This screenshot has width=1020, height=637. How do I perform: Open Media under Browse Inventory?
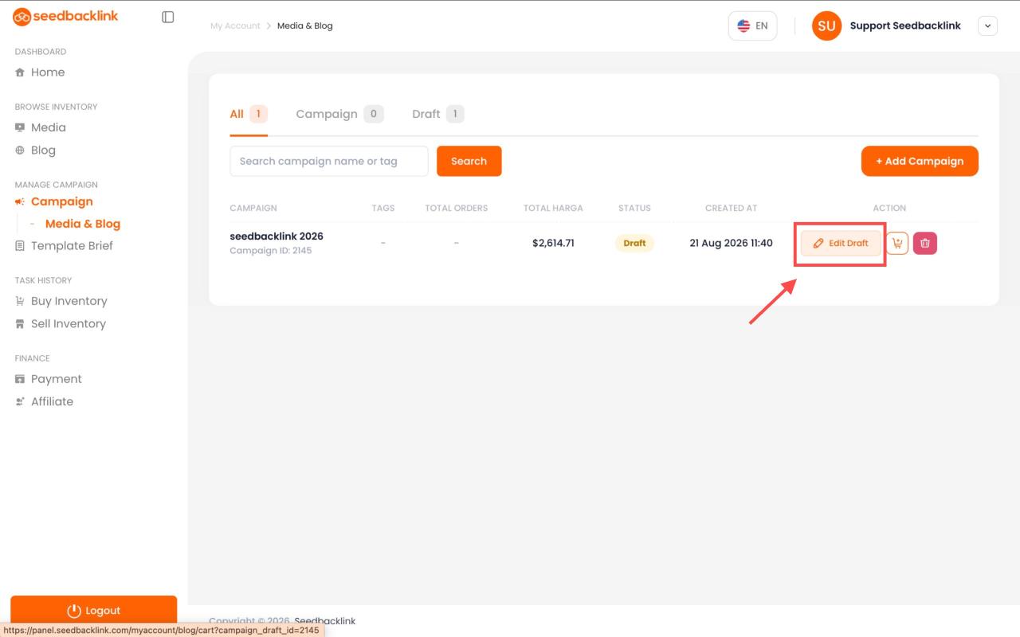(49, 127)
